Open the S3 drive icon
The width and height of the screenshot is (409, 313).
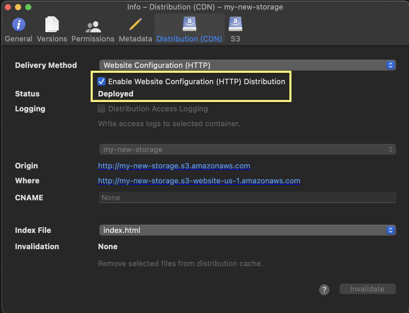coord(235,24)
